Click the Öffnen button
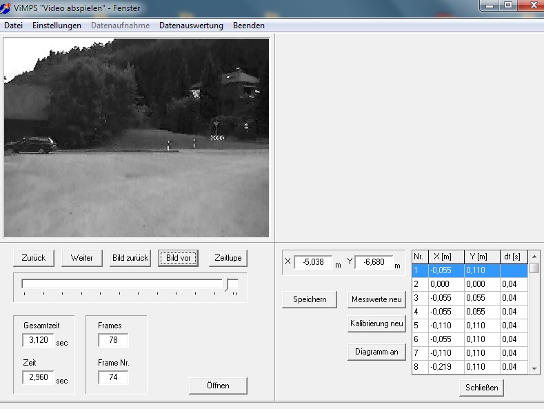Screen dimensions: 544x409 click(x=218, y=386)
